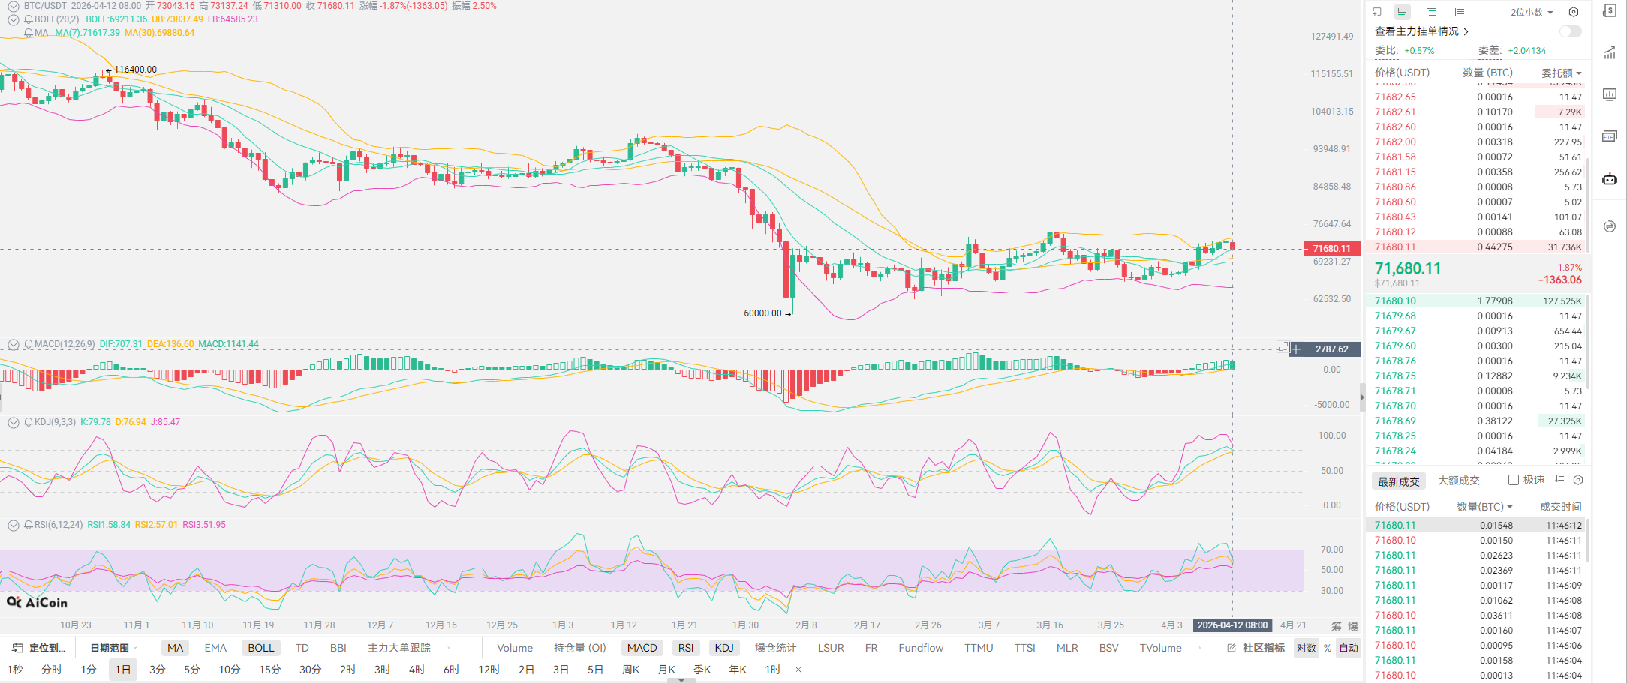Click the 2026-04-12 08:00 time axis marker

pyautogui.click(x=1232, y=625)
